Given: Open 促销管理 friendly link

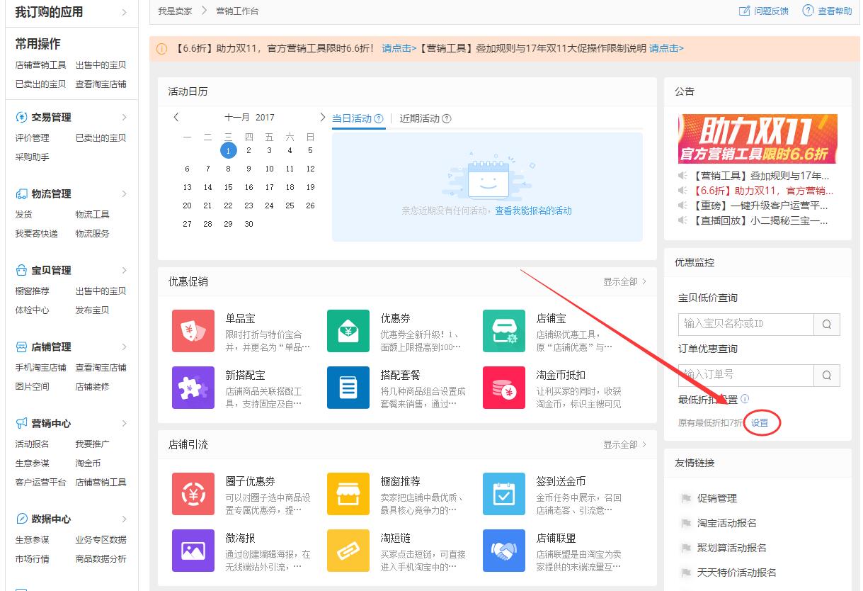Looking at the screenshot, I should tap(717, 498).
